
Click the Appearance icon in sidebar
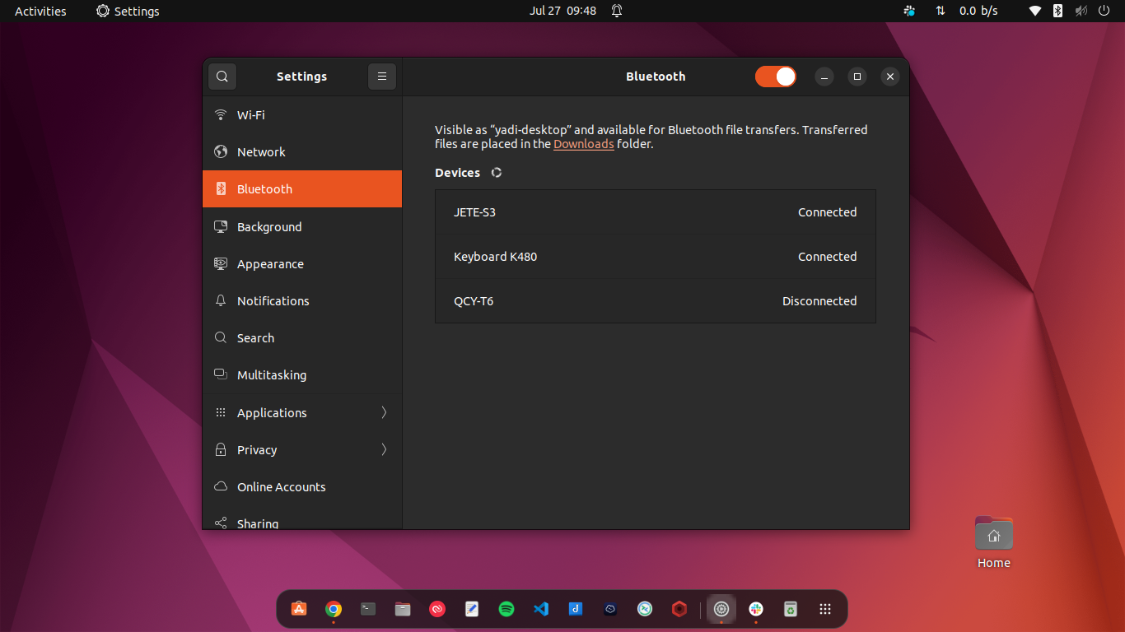click(x=221, y=264)
